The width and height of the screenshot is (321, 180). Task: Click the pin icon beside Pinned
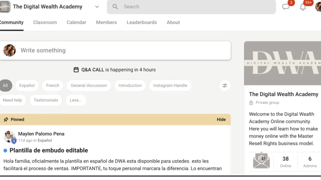(6, 120)
